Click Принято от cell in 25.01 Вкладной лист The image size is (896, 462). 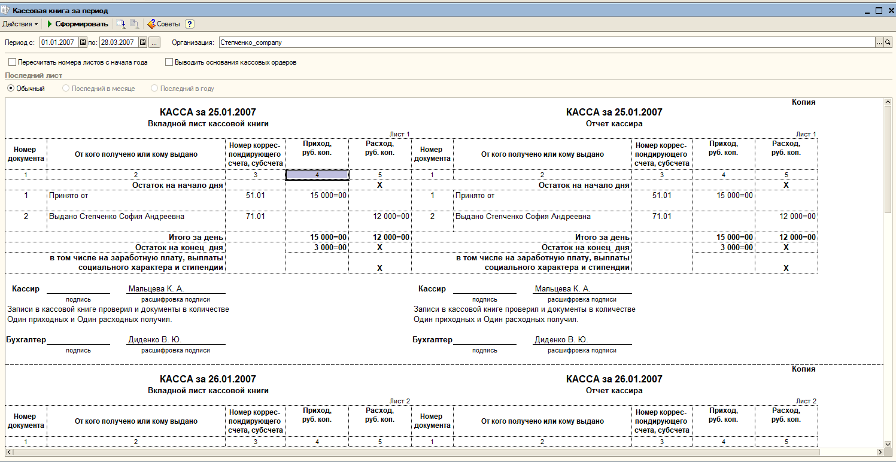click(136, 200)
